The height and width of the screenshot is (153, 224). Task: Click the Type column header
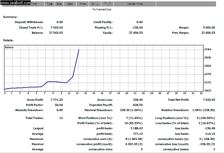coord(49,4)
